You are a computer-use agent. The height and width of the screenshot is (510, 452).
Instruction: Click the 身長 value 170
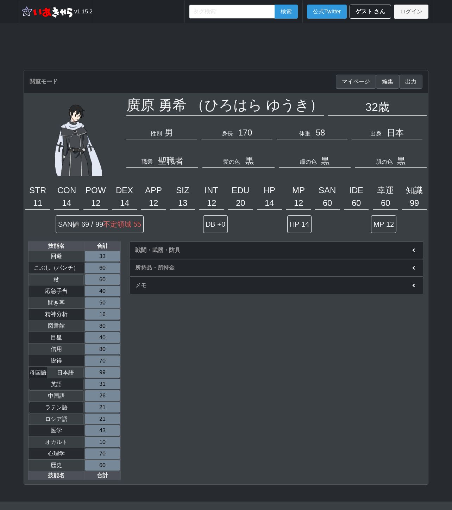(245, 133)
